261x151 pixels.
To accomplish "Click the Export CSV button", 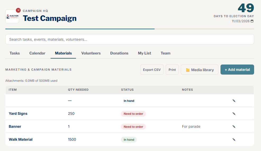I will [x=152, y=70].
